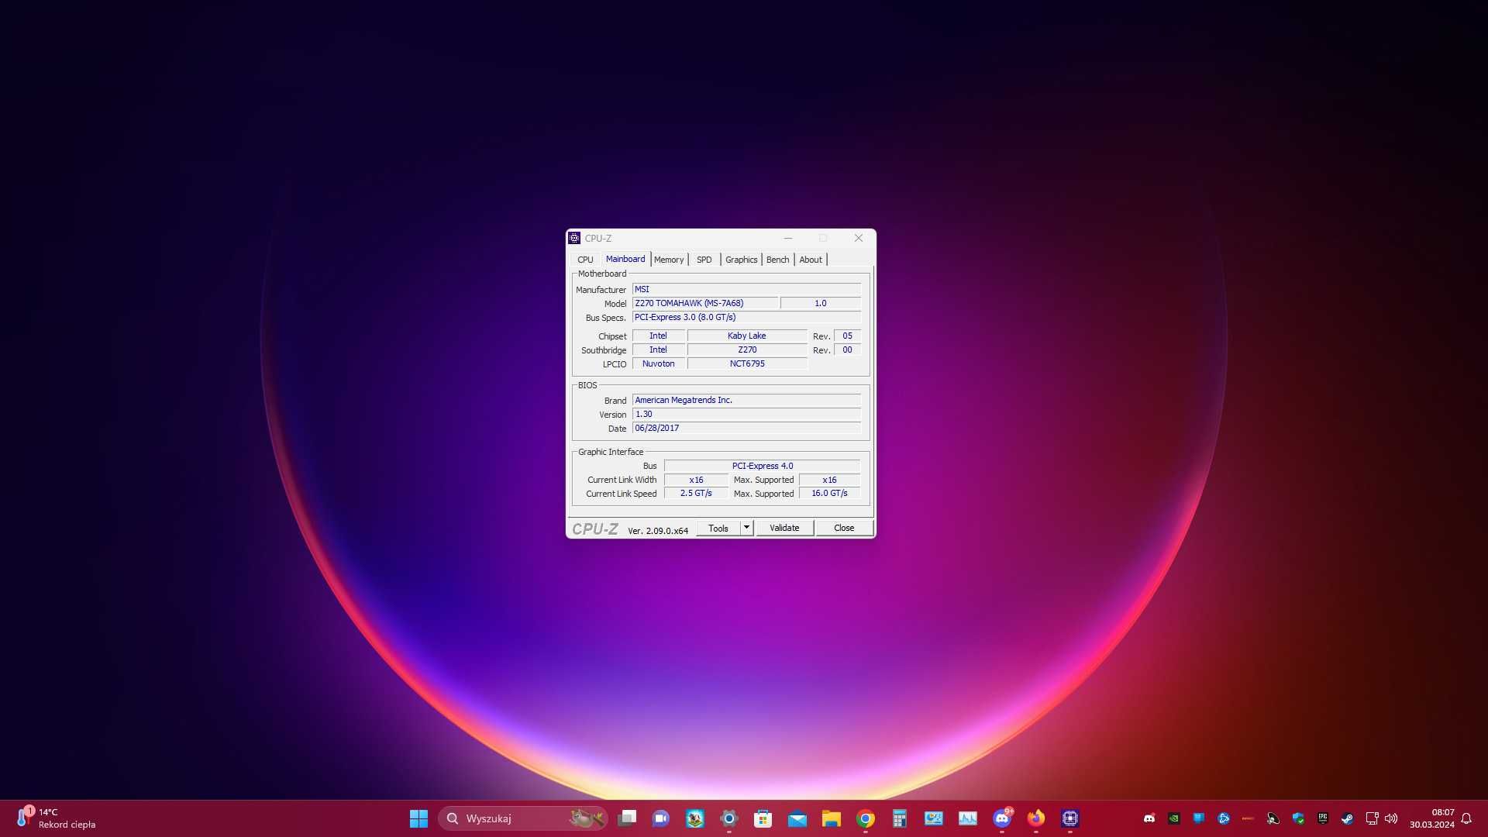
Task: Click the Steam tray icon
Action: [1348, 818]
